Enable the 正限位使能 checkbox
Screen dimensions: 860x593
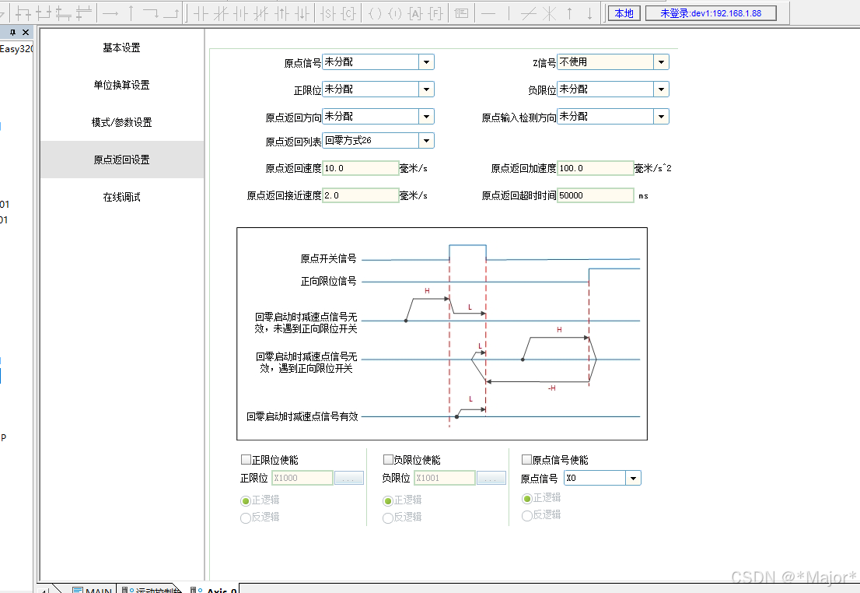point(246,460)
